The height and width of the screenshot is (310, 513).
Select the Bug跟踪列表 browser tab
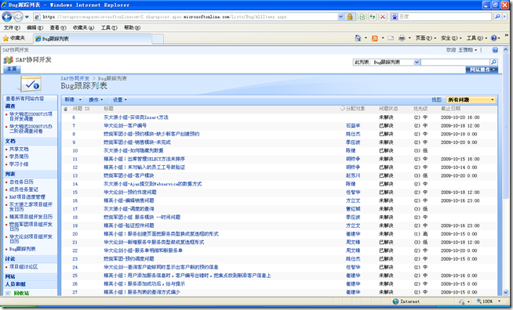[x=93, y=39]
